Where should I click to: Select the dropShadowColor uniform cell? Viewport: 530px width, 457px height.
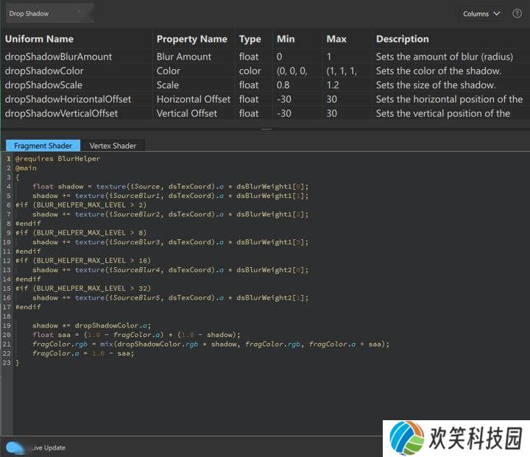pos(44,71)
